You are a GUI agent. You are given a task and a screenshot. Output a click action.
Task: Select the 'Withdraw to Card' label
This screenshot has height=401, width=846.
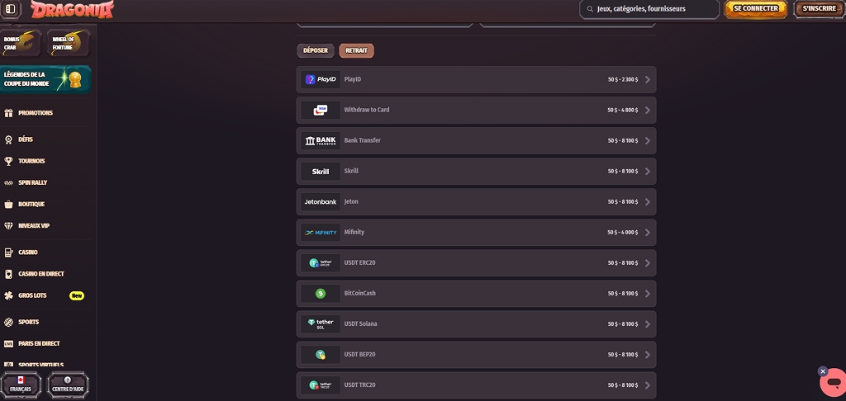pos(367,110)
